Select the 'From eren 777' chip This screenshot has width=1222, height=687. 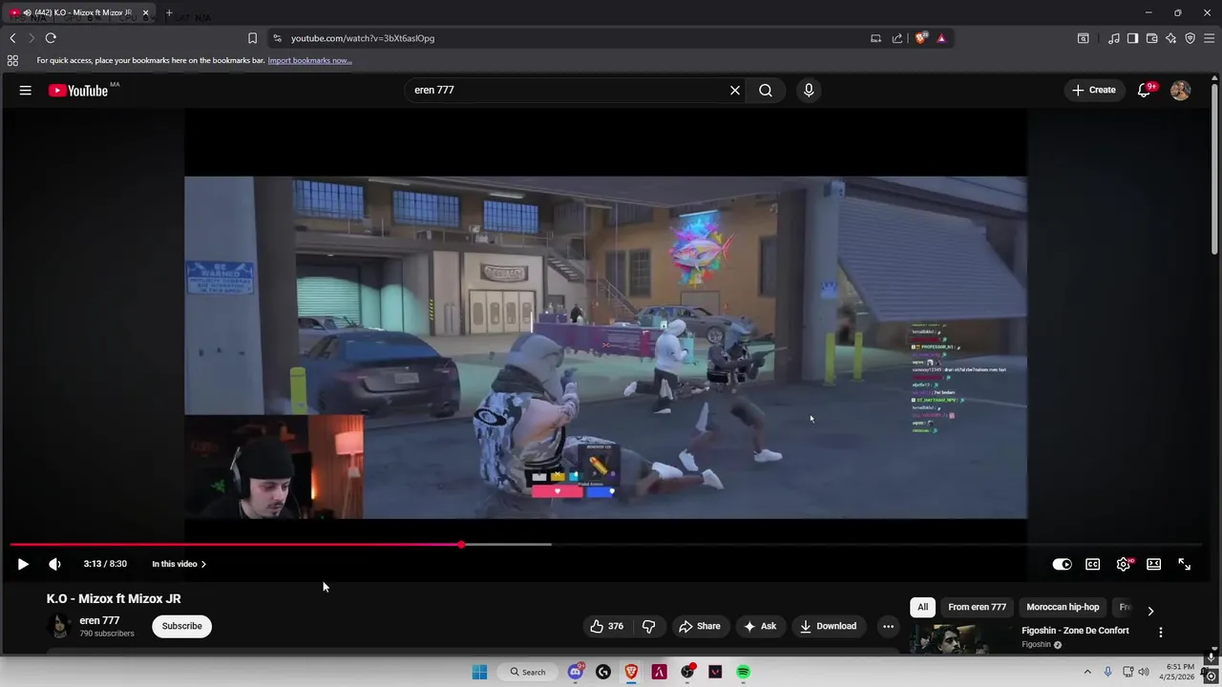tap(977, 607)
